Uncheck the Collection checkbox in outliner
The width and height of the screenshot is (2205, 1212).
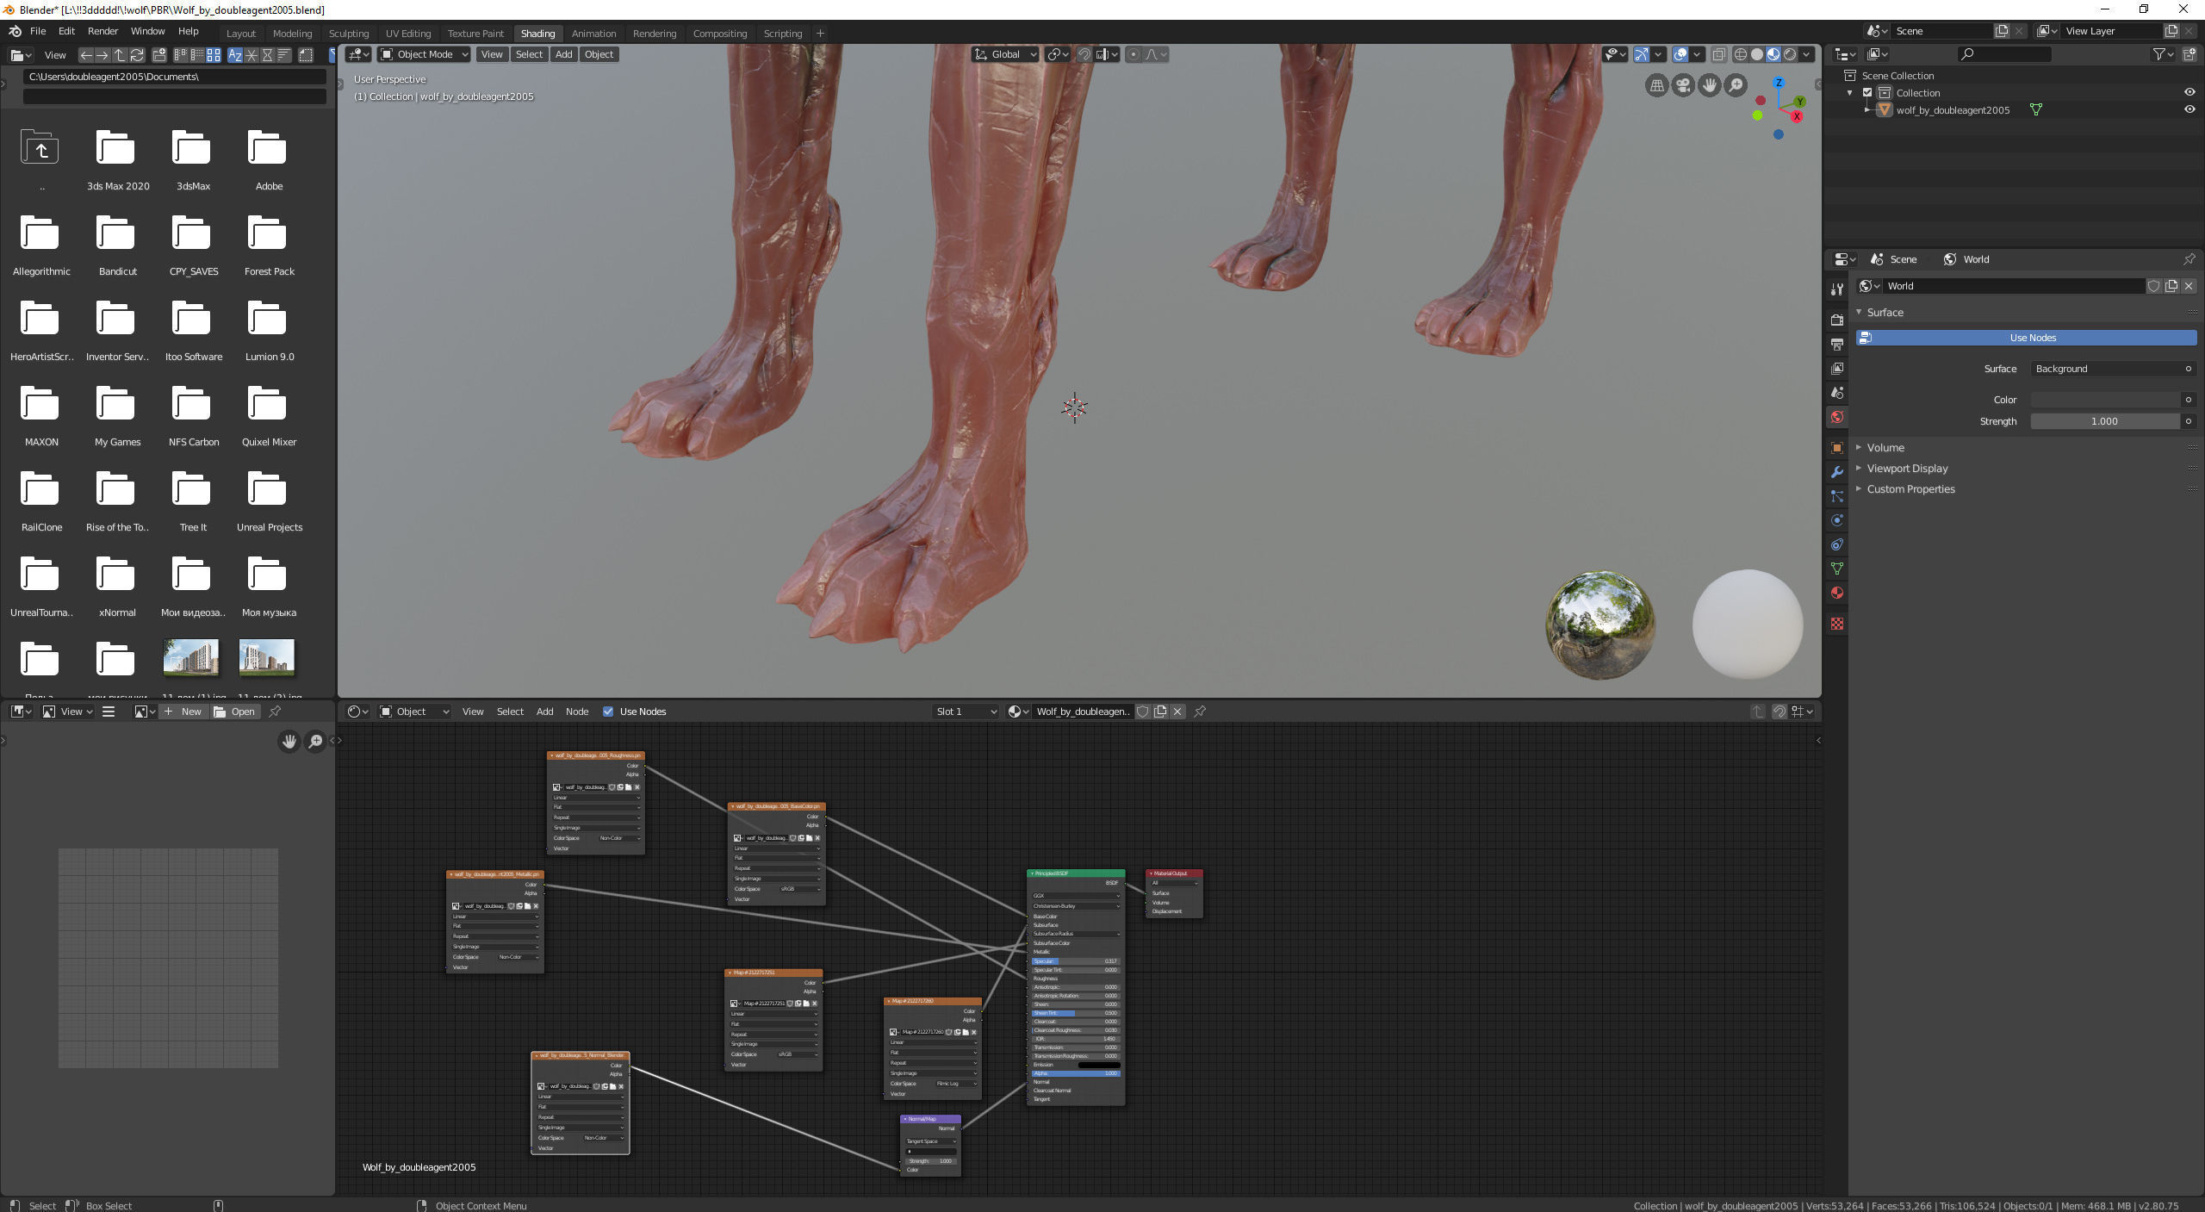coord(1867,92)
